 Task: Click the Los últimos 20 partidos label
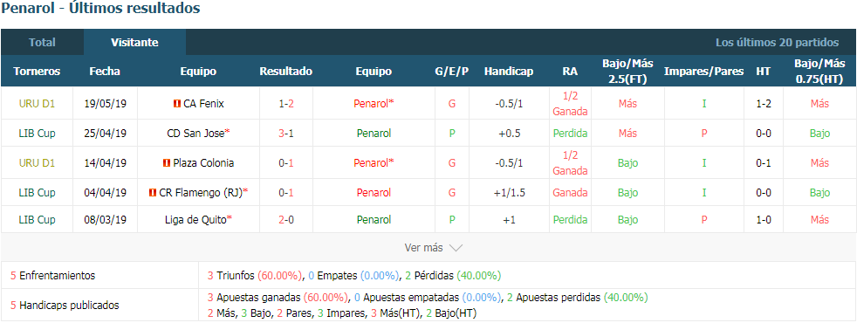pos(778,42)
